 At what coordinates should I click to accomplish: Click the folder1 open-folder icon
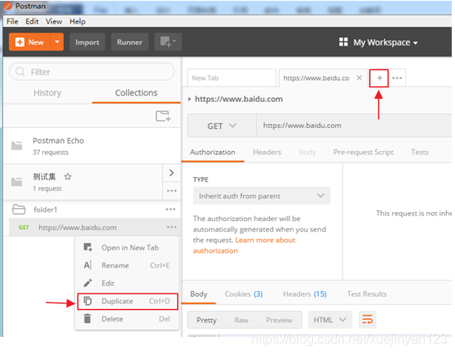point(19,209)
